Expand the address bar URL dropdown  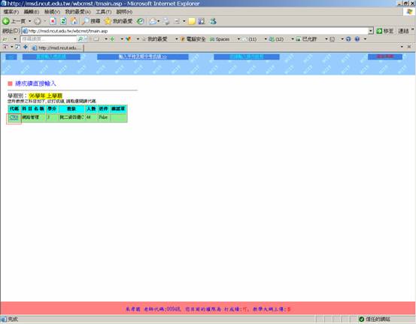tap(371, 31)
